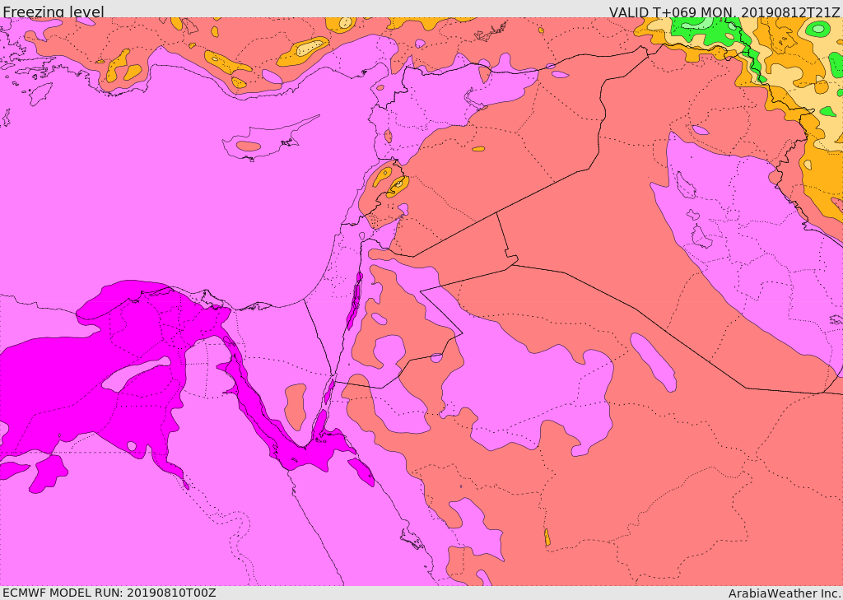Click the 'Freezing level' map title
This screenshot has height=600, width=843.
[54, 12]
